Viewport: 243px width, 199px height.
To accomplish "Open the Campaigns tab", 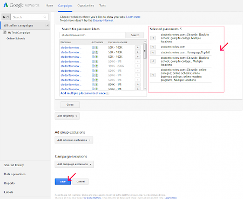I will pos(65,6).
